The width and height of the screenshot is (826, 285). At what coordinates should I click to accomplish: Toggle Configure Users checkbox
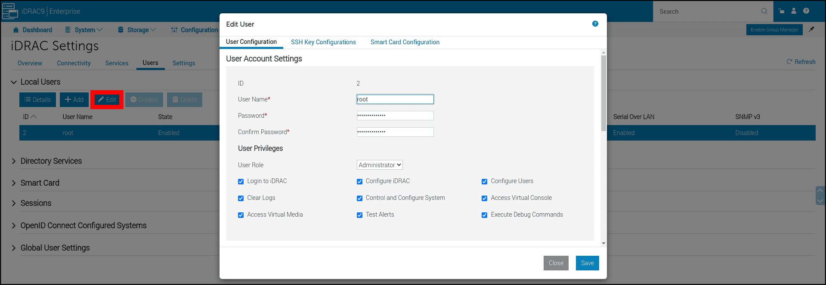[x=484, y=181]
